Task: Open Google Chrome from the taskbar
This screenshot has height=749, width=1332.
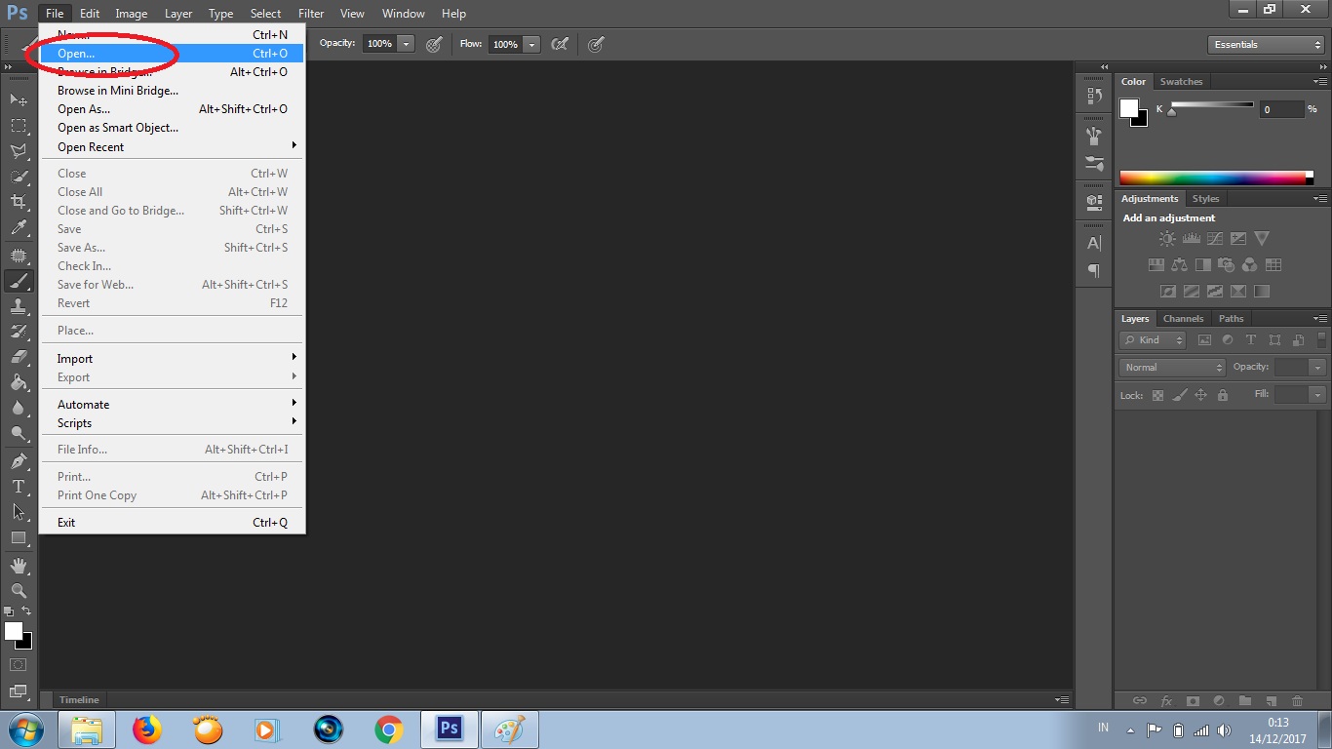Action: pos(388,729)
